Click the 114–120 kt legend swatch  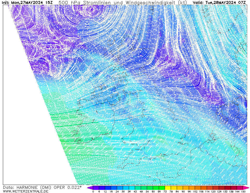coord(210,188)
